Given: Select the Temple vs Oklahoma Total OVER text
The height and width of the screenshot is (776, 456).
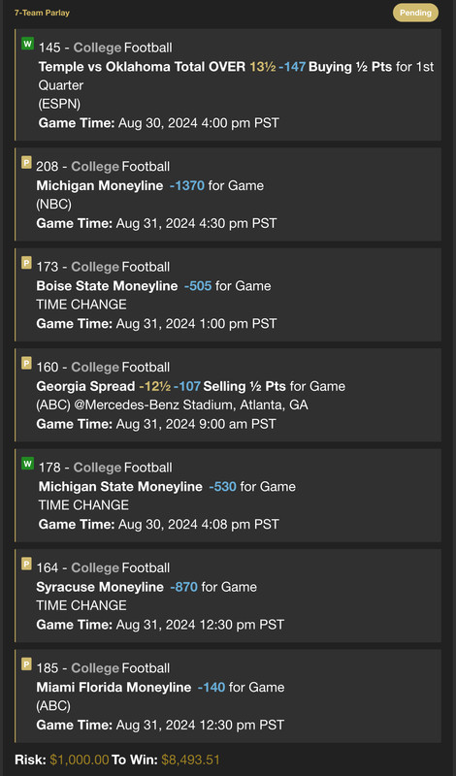Looking at the screenshot, I should coord(142,67).
